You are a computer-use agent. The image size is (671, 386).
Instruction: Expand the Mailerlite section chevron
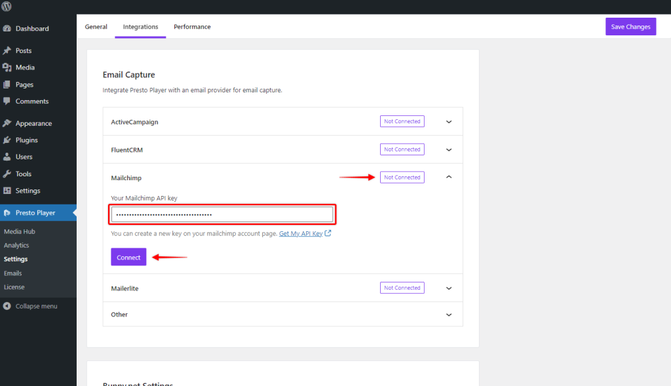pos(449,288)
